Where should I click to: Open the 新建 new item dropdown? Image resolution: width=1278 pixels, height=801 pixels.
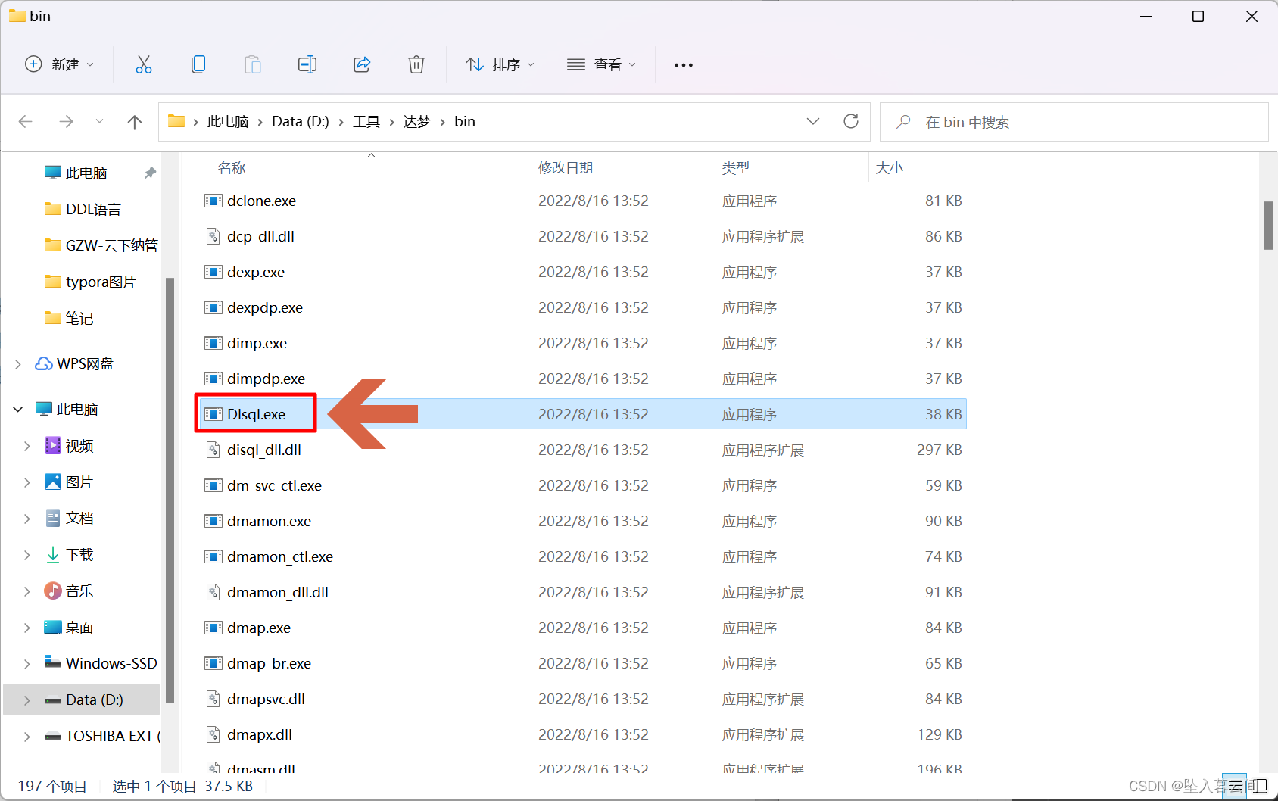pos(60,64)
